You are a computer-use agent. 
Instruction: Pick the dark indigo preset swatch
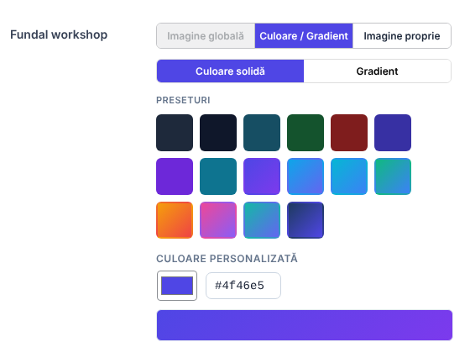(x=393, y=133)
